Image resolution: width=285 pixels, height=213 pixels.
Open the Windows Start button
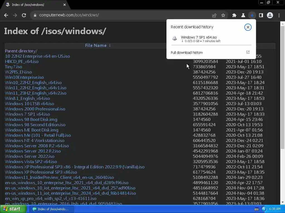[13, 209]
